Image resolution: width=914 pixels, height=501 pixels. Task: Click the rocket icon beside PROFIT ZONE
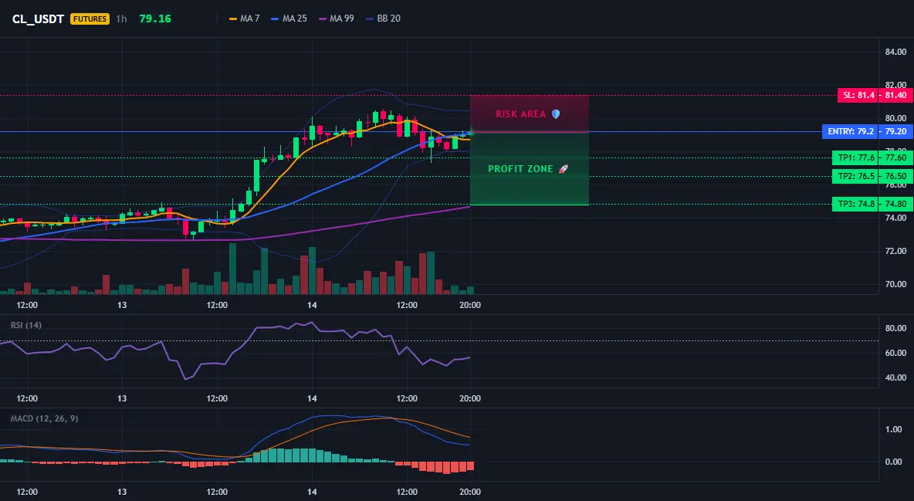pos(563,169)
